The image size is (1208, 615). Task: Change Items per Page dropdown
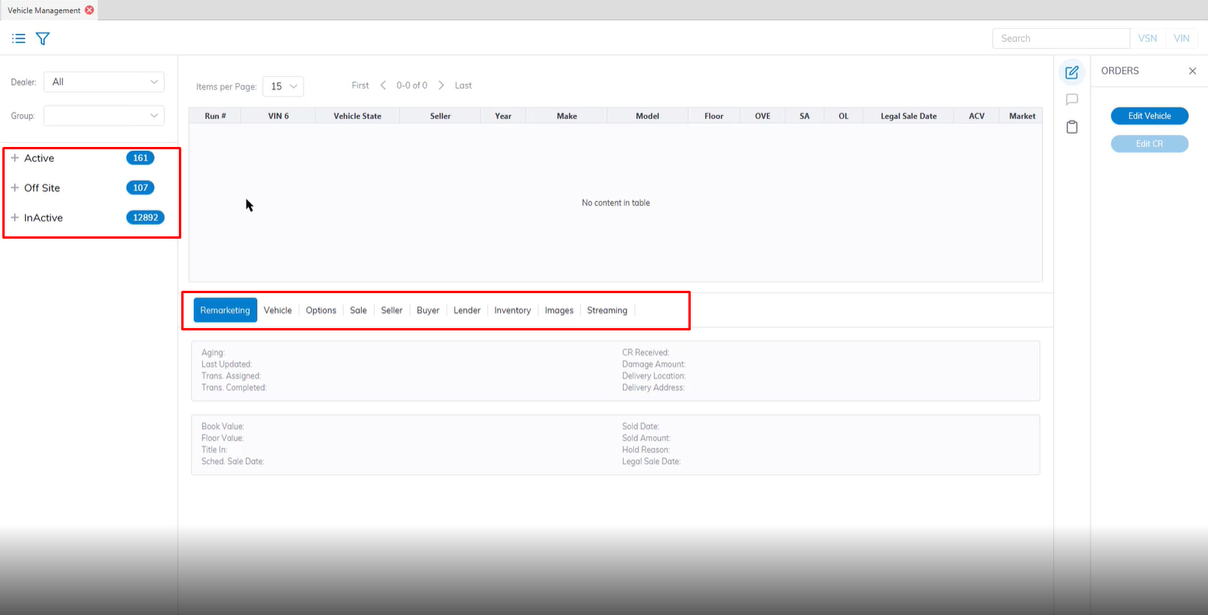283,86
